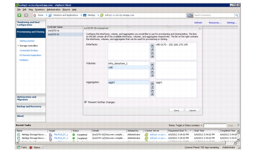Click the Solutions and Applications breadcrumb icon

50,15
